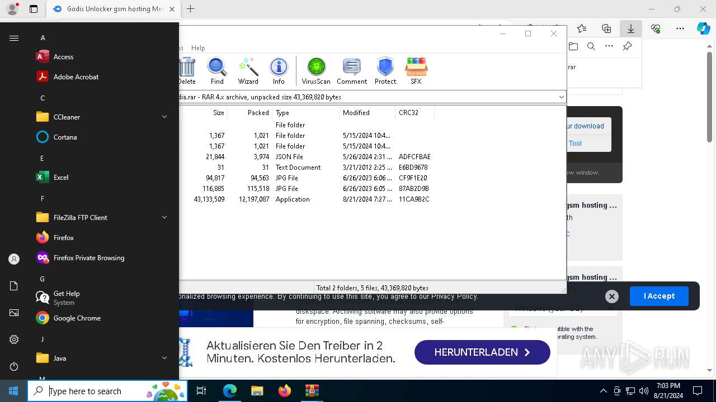
Task: Open the Help menu in WinRAR
Action: click(x=198, y=48)
